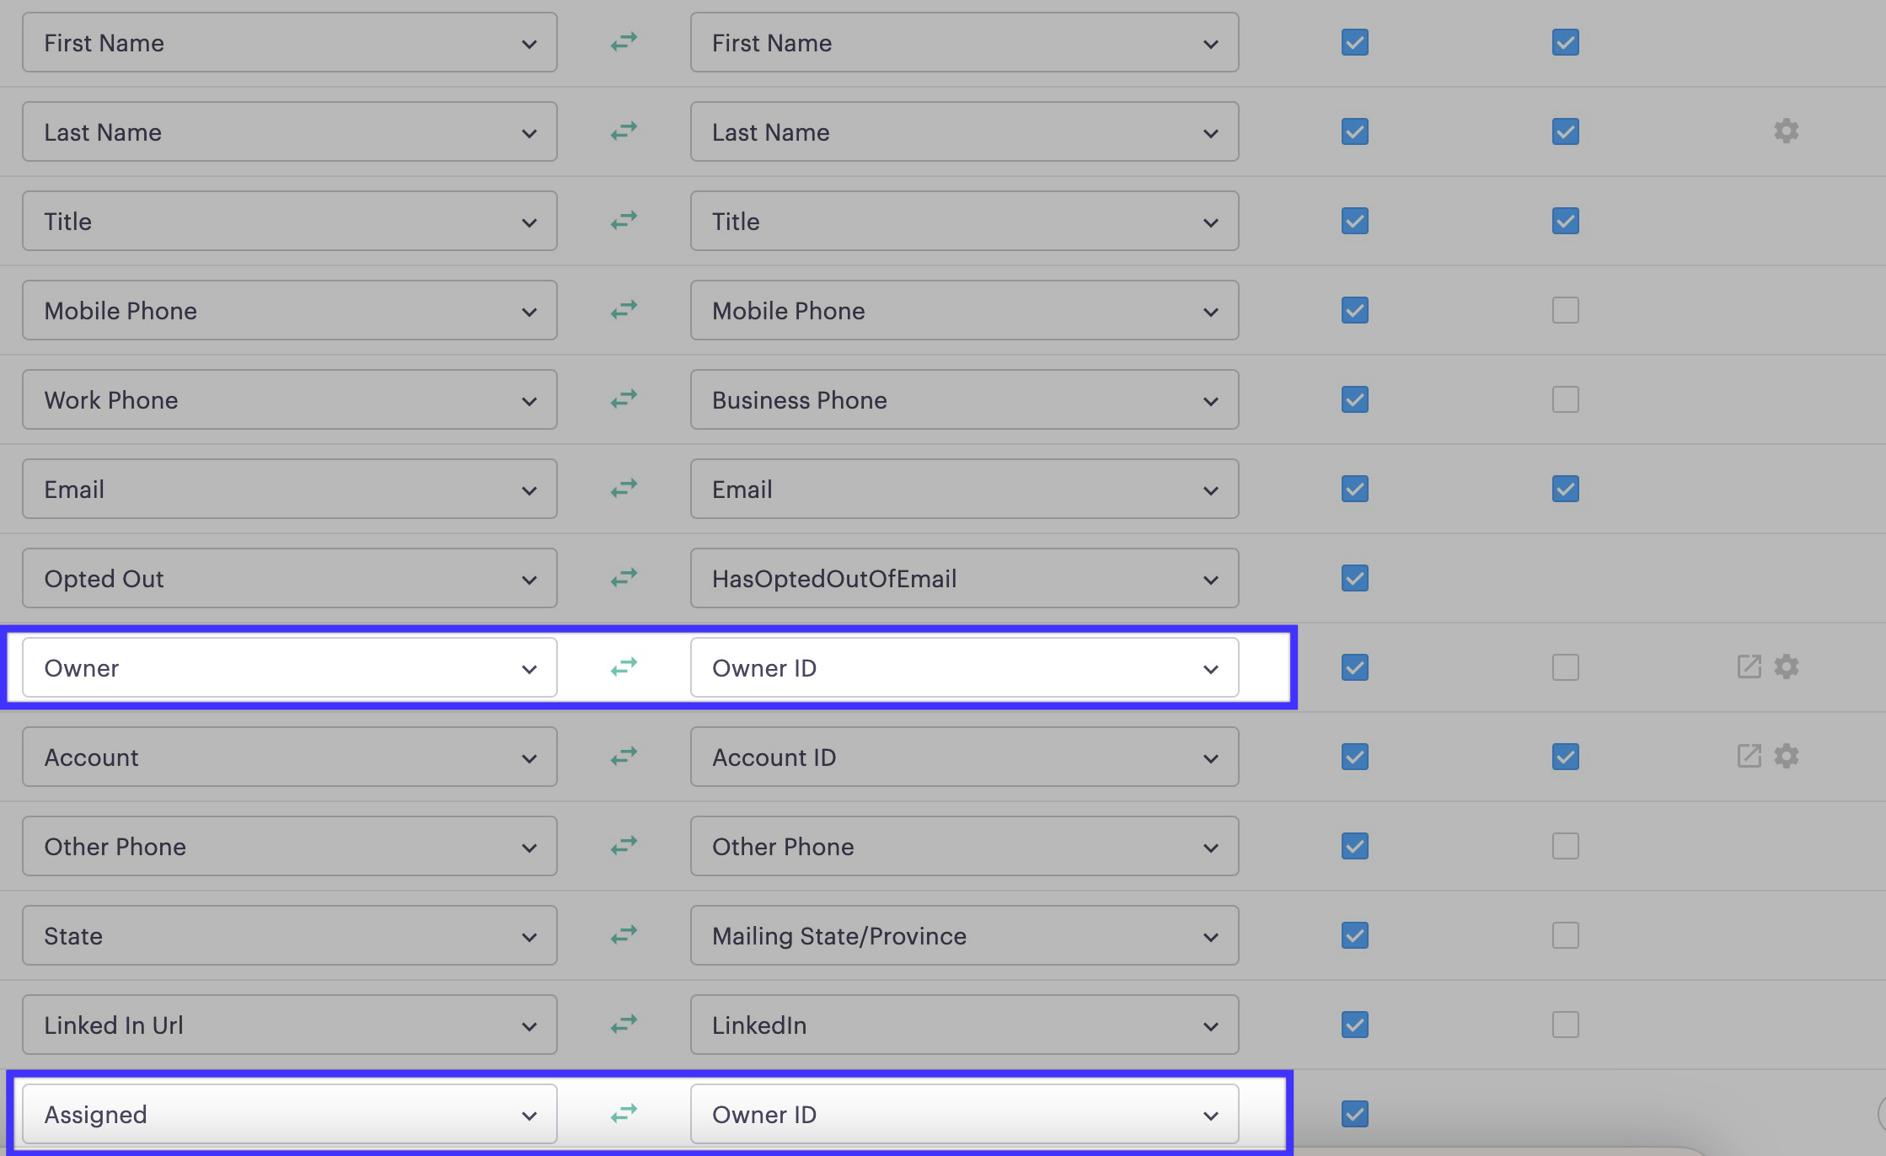Click the sync arrows between First Name fields
1886x1156 pixels.
624,42
